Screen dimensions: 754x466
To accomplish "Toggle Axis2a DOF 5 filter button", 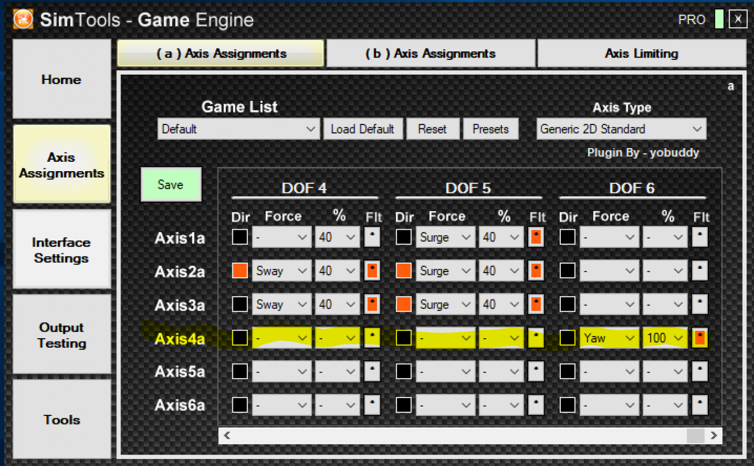I will 536,271.
